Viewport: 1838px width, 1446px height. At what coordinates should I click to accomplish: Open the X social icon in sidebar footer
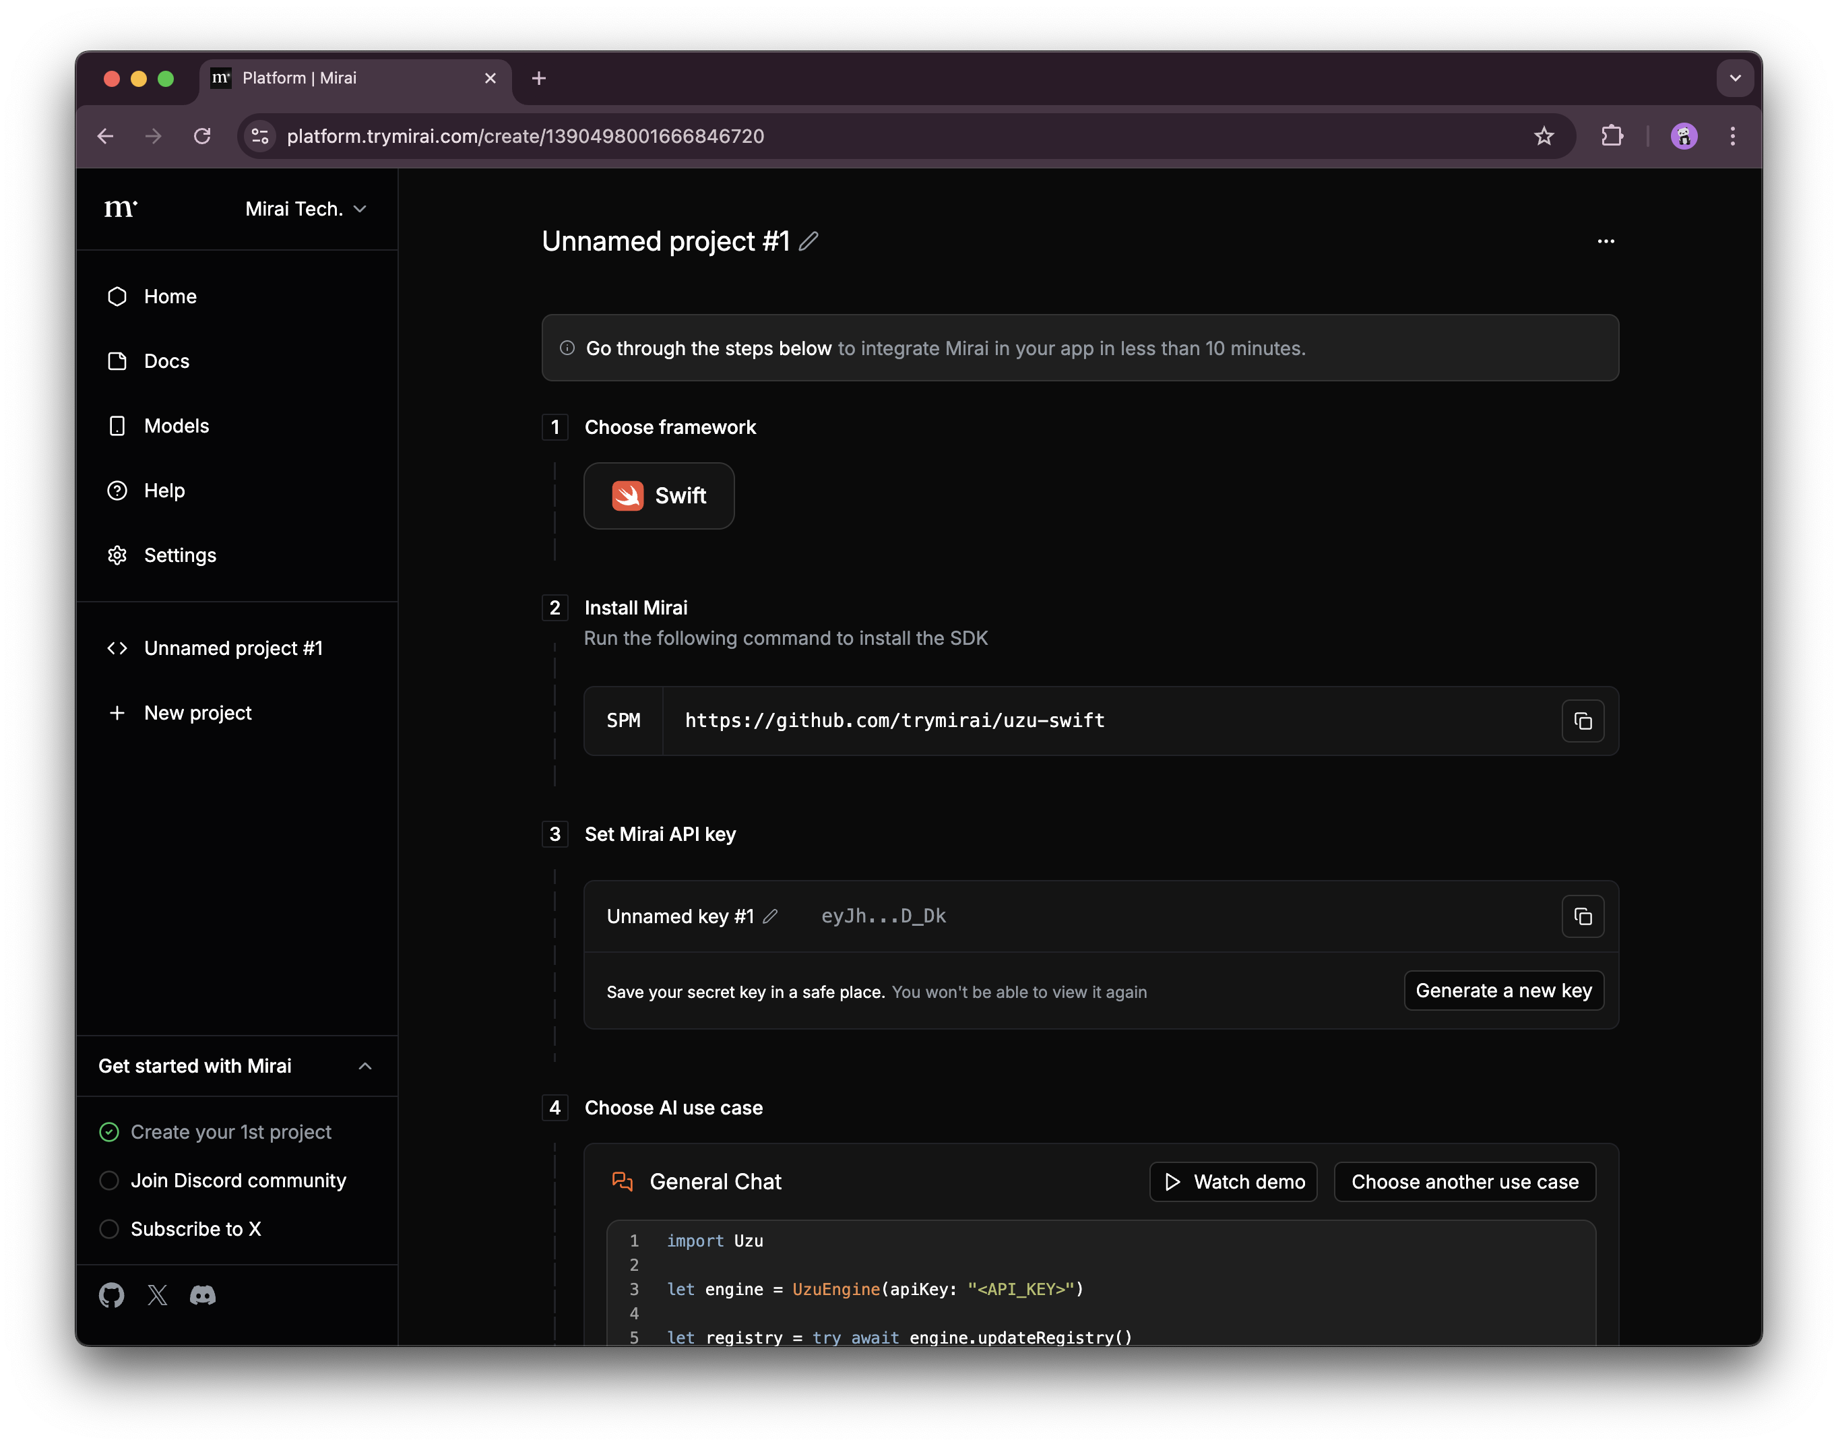click(158, 1294)
